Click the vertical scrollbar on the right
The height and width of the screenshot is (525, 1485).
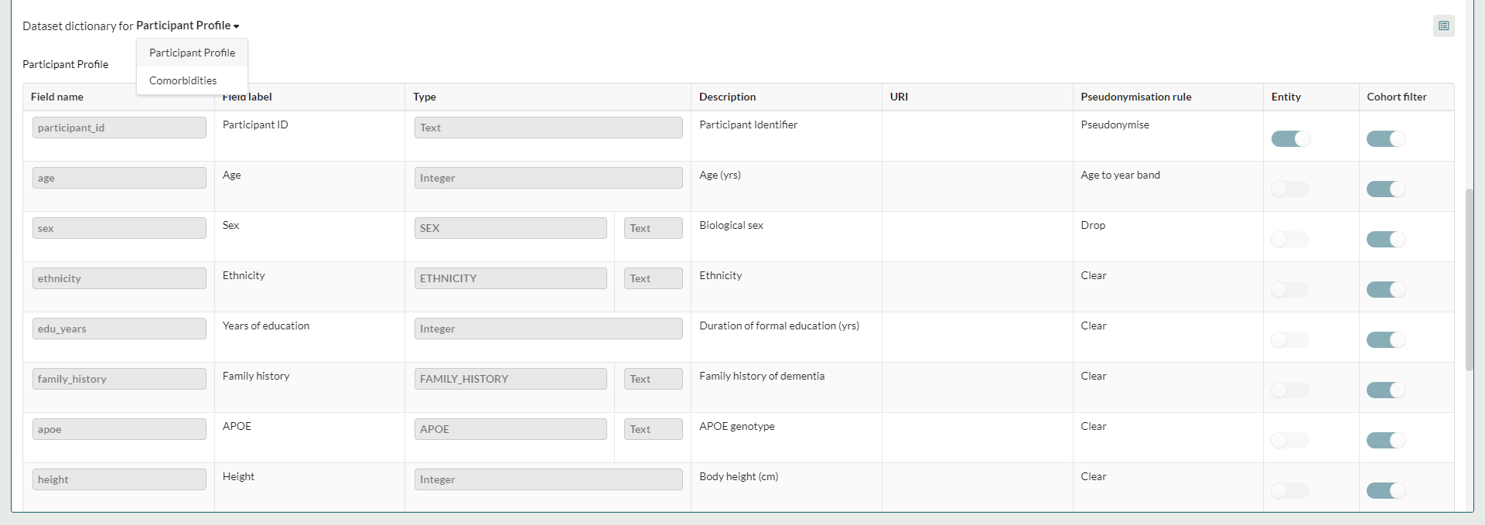[1470, 278]
